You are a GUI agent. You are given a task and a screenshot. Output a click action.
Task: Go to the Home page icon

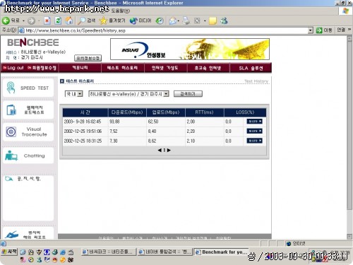[69, 20]
